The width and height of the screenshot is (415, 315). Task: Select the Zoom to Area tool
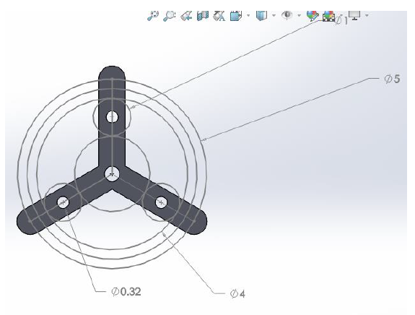(170, 16)
